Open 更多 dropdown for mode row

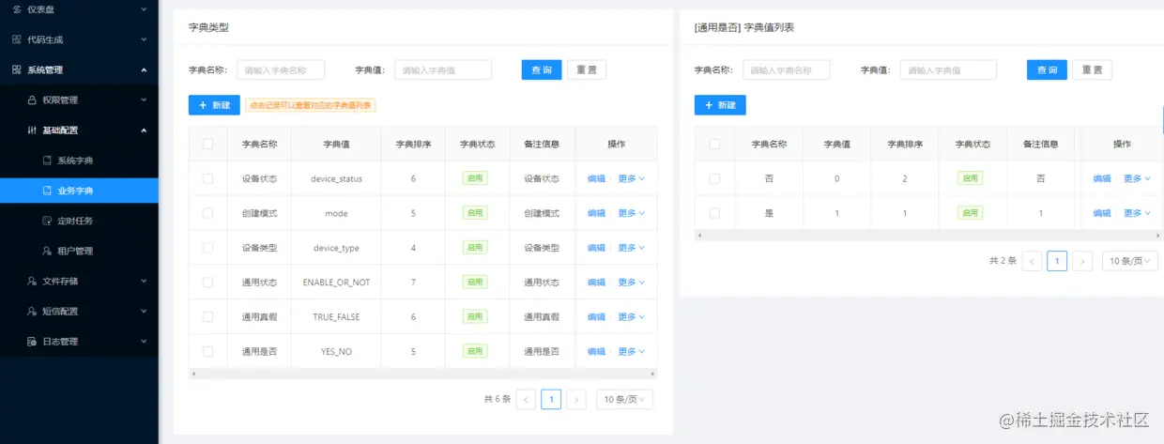tap(631, 213)
